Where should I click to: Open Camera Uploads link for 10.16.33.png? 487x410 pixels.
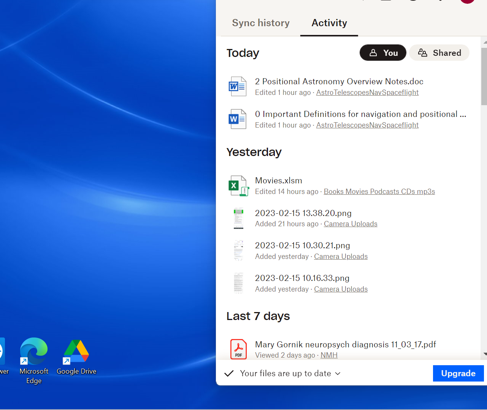click(x=341, y=289)
